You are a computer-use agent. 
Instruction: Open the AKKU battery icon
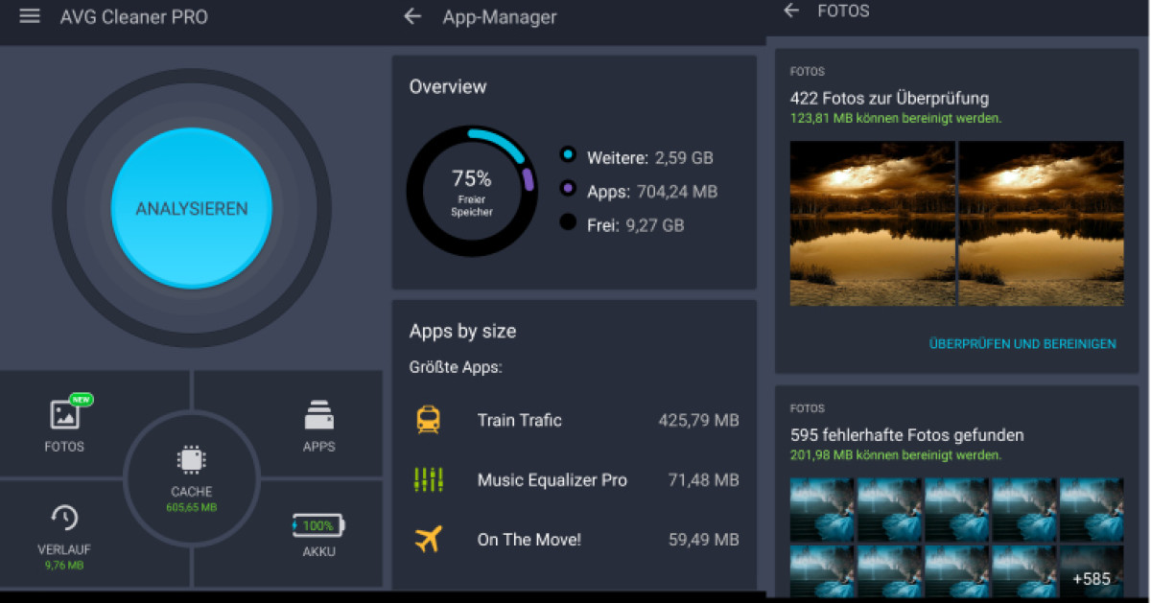pos(318,525)
